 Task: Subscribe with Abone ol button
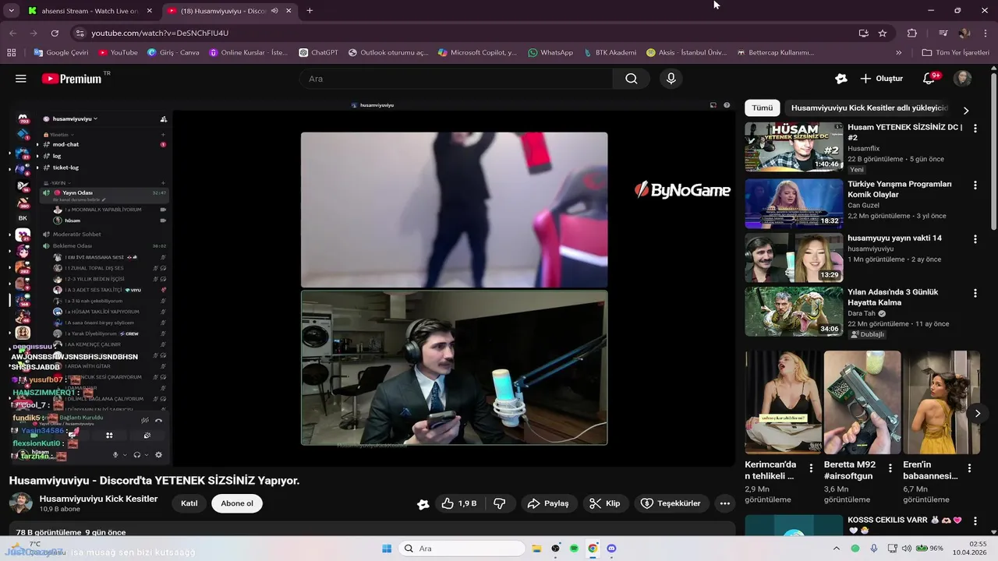coord(237,503)
